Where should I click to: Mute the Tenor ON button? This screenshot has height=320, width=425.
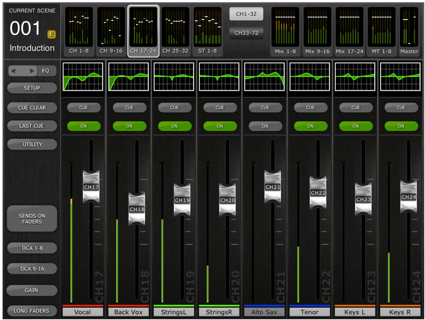pyautogui.click(x=311, y=126)
